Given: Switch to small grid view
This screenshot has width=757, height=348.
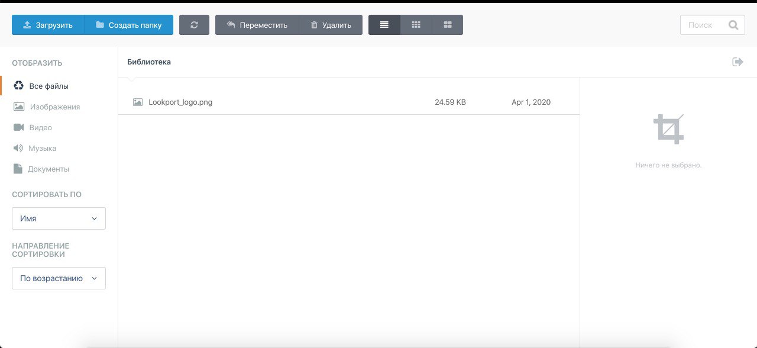Looking at the screenshot, I should coord(416,25).
